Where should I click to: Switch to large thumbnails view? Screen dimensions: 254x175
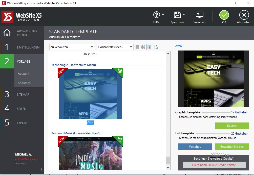(149, 47)
